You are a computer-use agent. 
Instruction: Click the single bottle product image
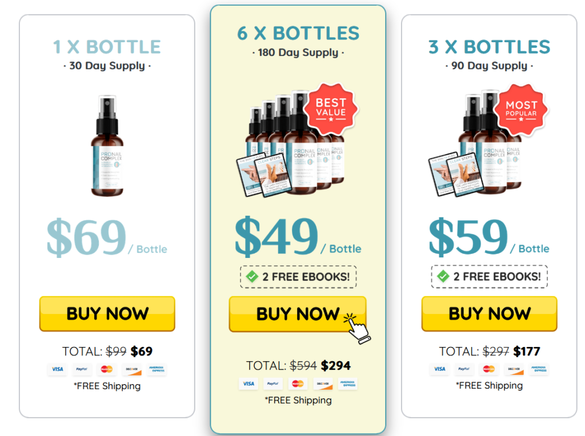click(107, 146)
